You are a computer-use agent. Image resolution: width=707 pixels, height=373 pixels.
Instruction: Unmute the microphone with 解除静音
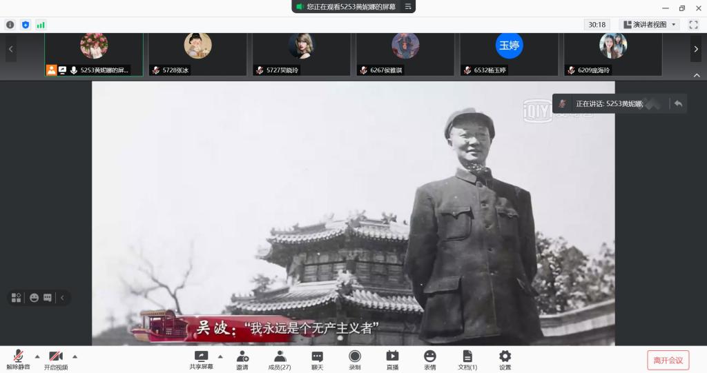pos(19,359)
